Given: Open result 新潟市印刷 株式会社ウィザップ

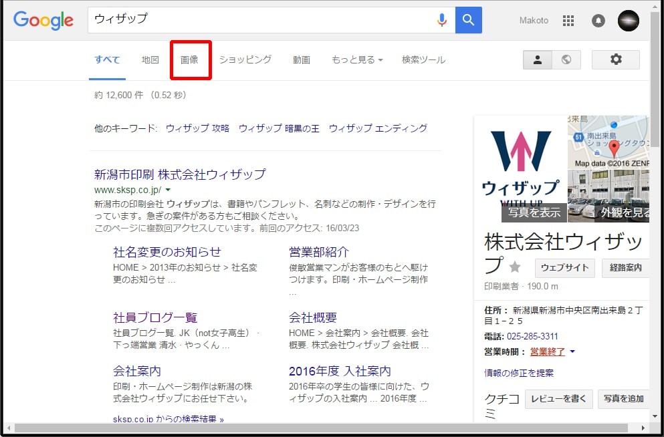Looking at the screenshot, I should click(x=180, y=174).
